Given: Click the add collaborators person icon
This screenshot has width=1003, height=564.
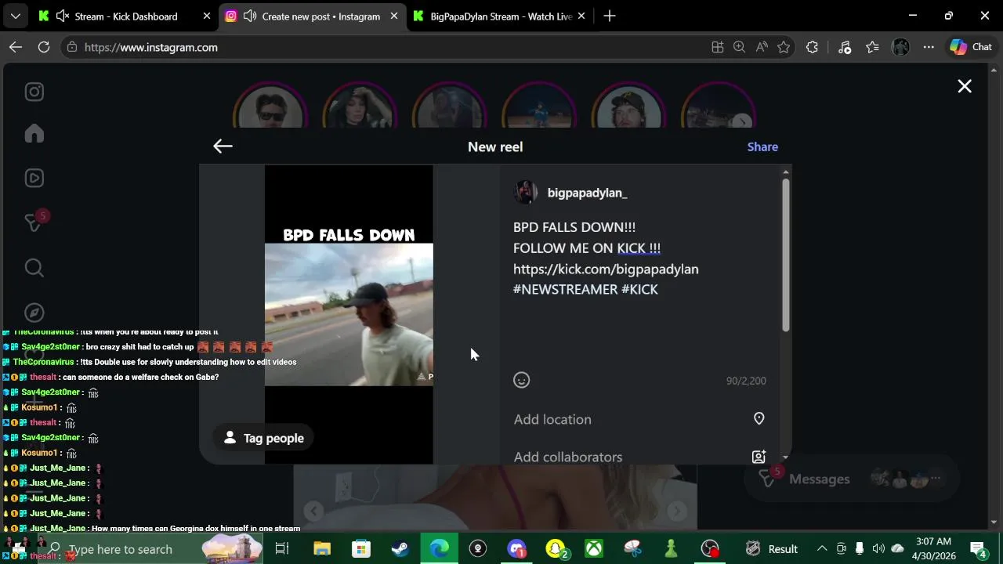Looking at the screenshot, I should point(759,457).
